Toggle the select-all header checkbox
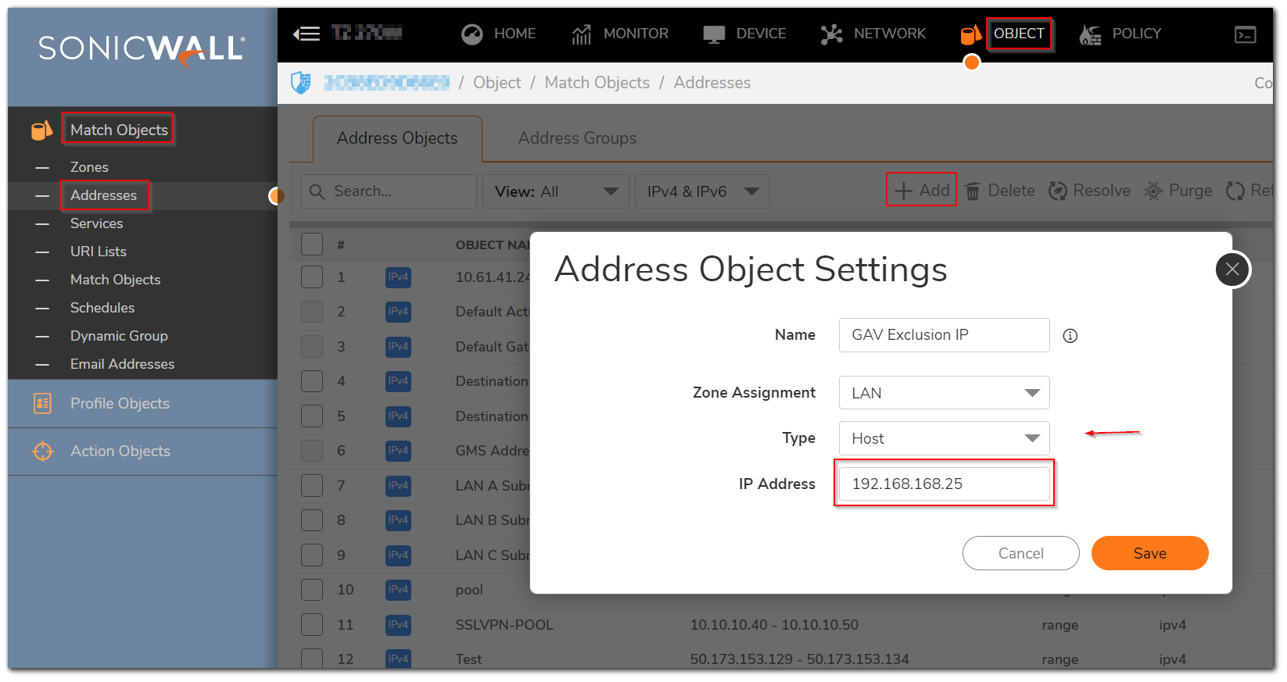 click(x=312, y=245)
